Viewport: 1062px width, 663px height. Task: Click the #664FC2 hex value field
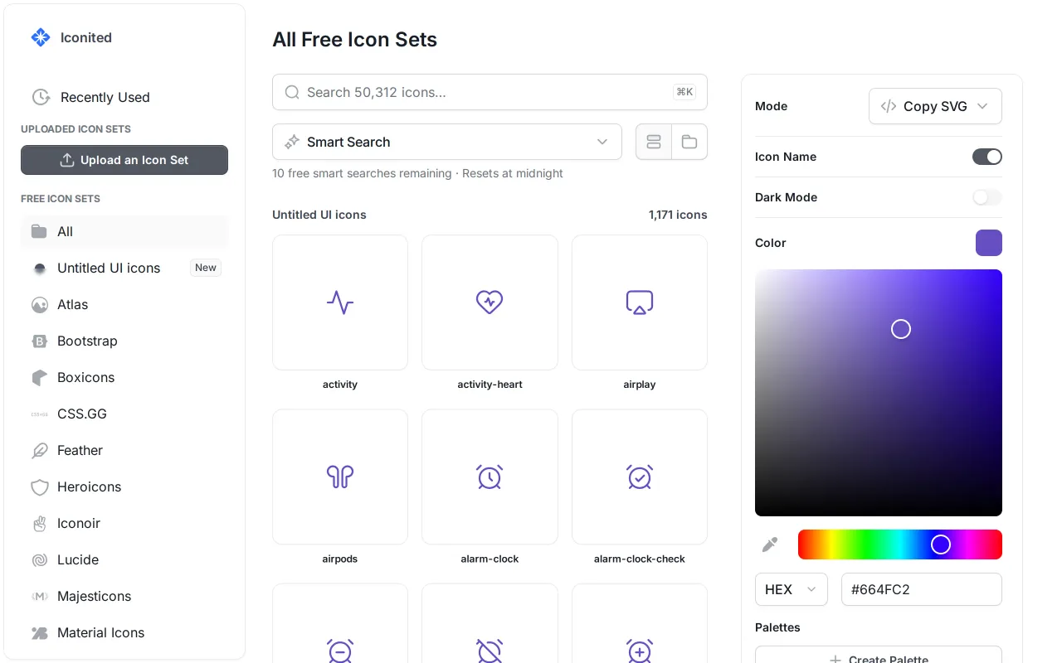[x=922, y=589]
